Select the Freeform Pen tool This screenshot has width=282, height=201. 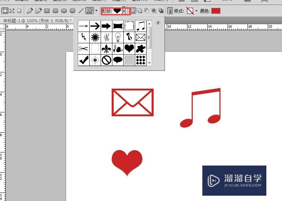pyautogui.click(x=38, y=11)
